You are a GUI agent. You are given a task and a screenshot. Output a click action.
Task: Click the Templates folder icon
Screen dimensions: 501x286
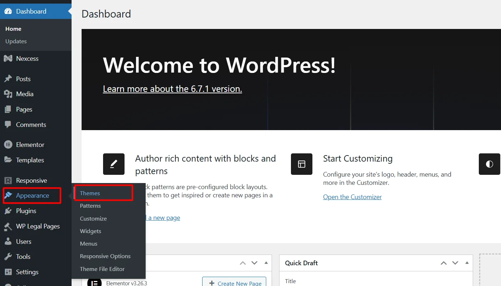click(8, 160)
